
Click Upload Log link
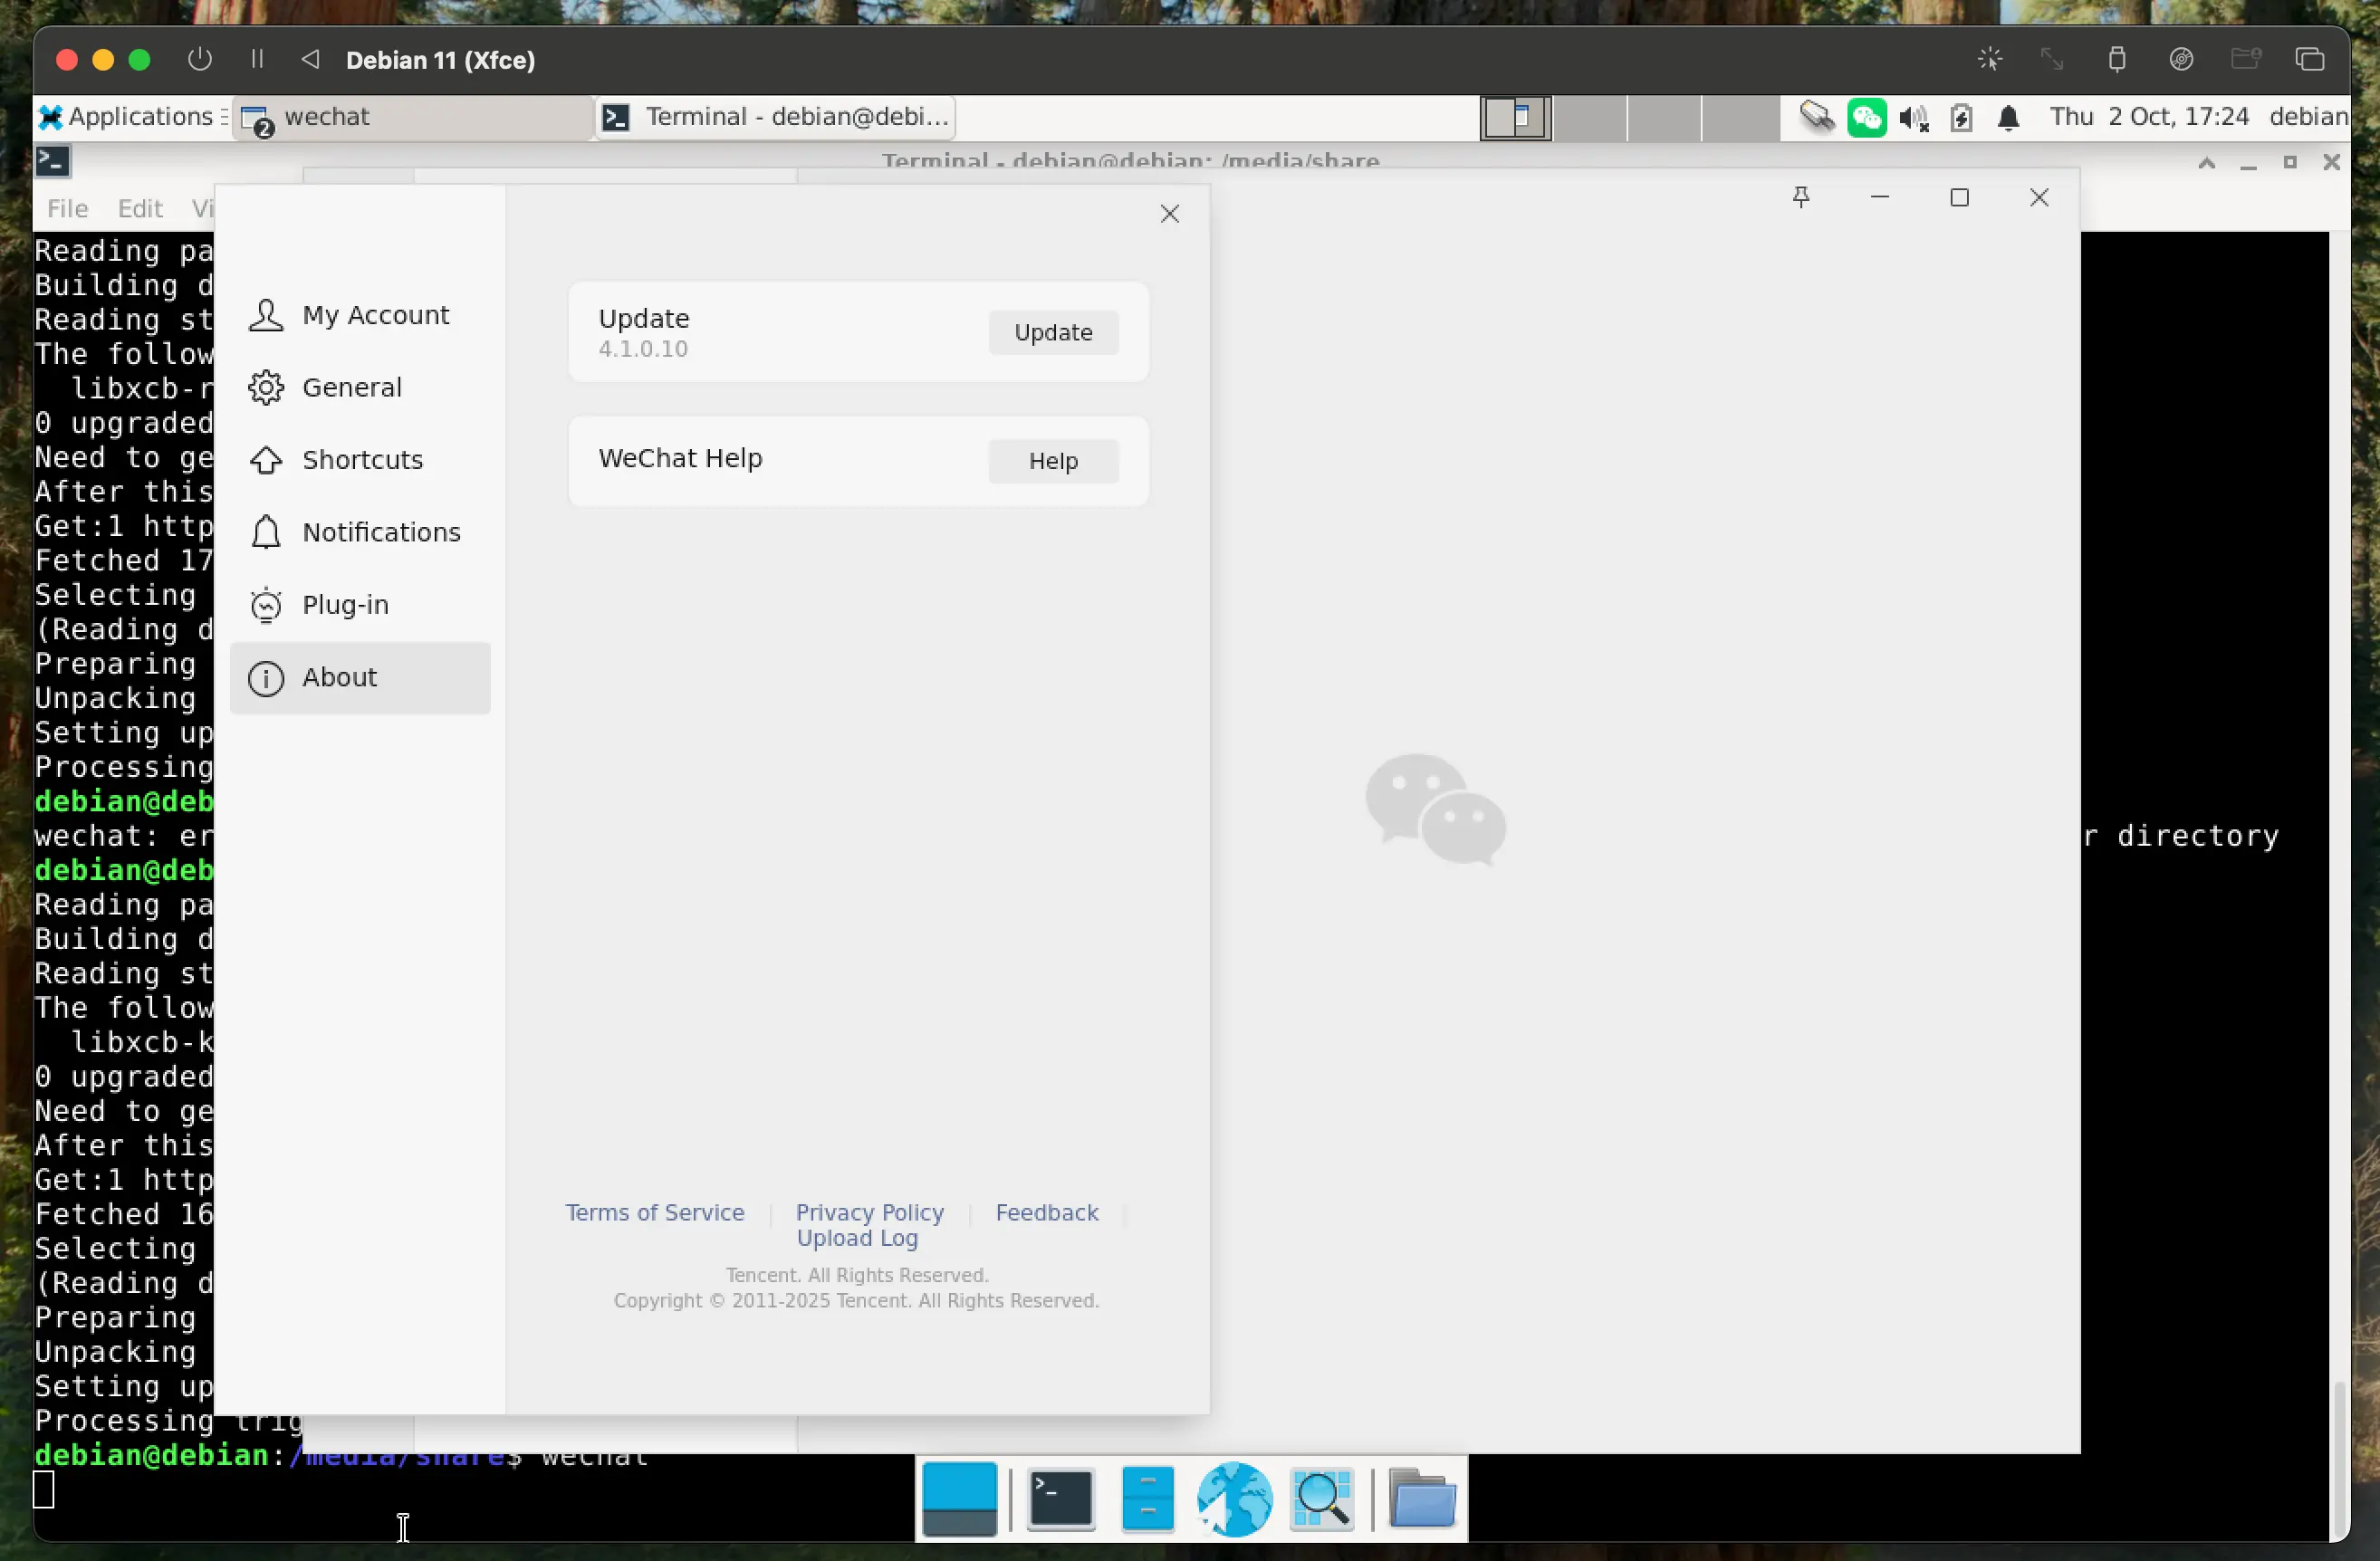coord(857,1238)
